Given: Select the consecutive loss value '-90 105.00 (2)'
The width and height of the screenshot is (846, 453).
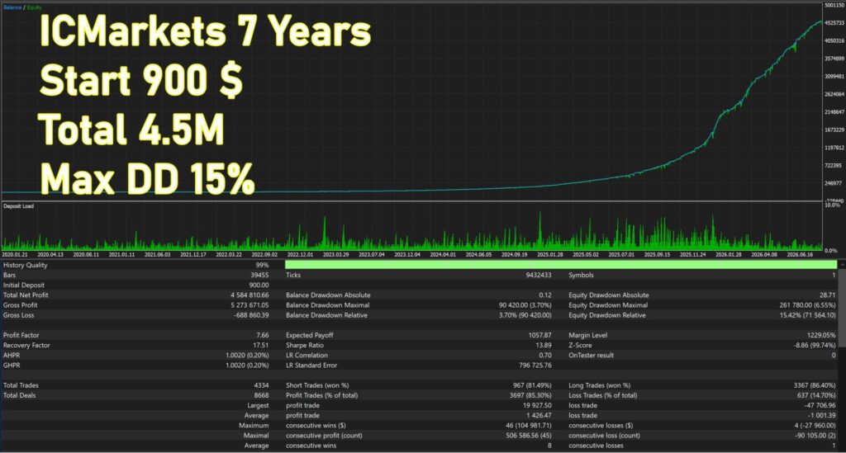Looking at the screenshot, I should [x=815, y=436].
